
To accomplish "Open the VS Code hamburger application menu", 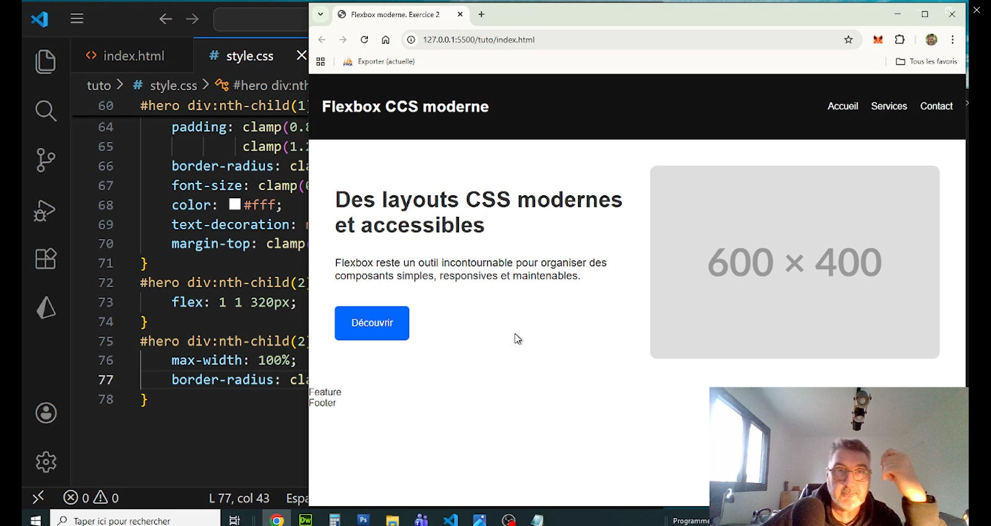I will (x=77, y=19).
